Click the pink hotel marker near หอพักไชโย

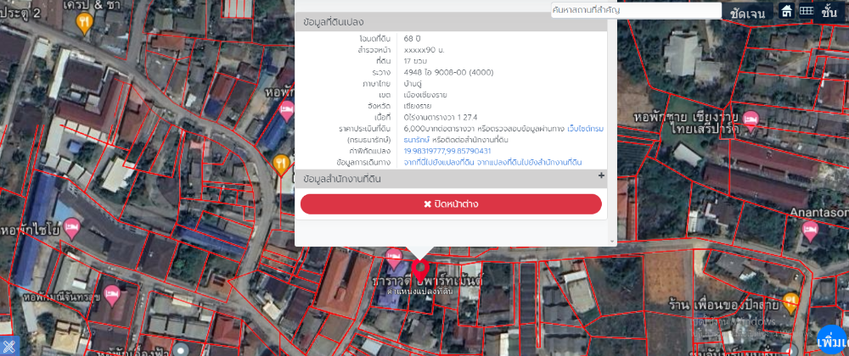click(72, 227)
